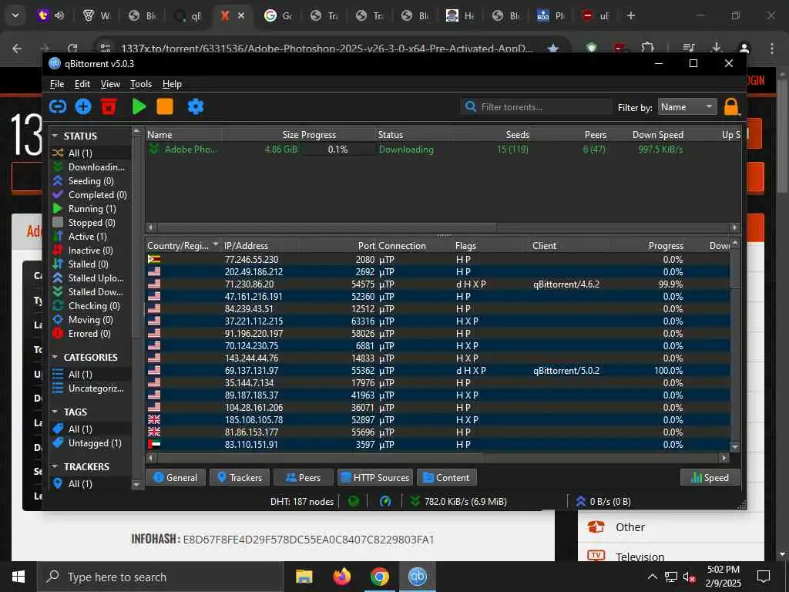Open Options via the blue gear icon

point(195,106)
